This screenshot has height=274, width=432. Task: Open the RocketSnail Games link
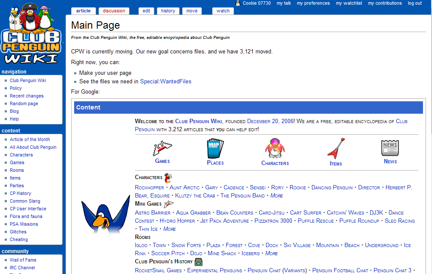(158, 271)
